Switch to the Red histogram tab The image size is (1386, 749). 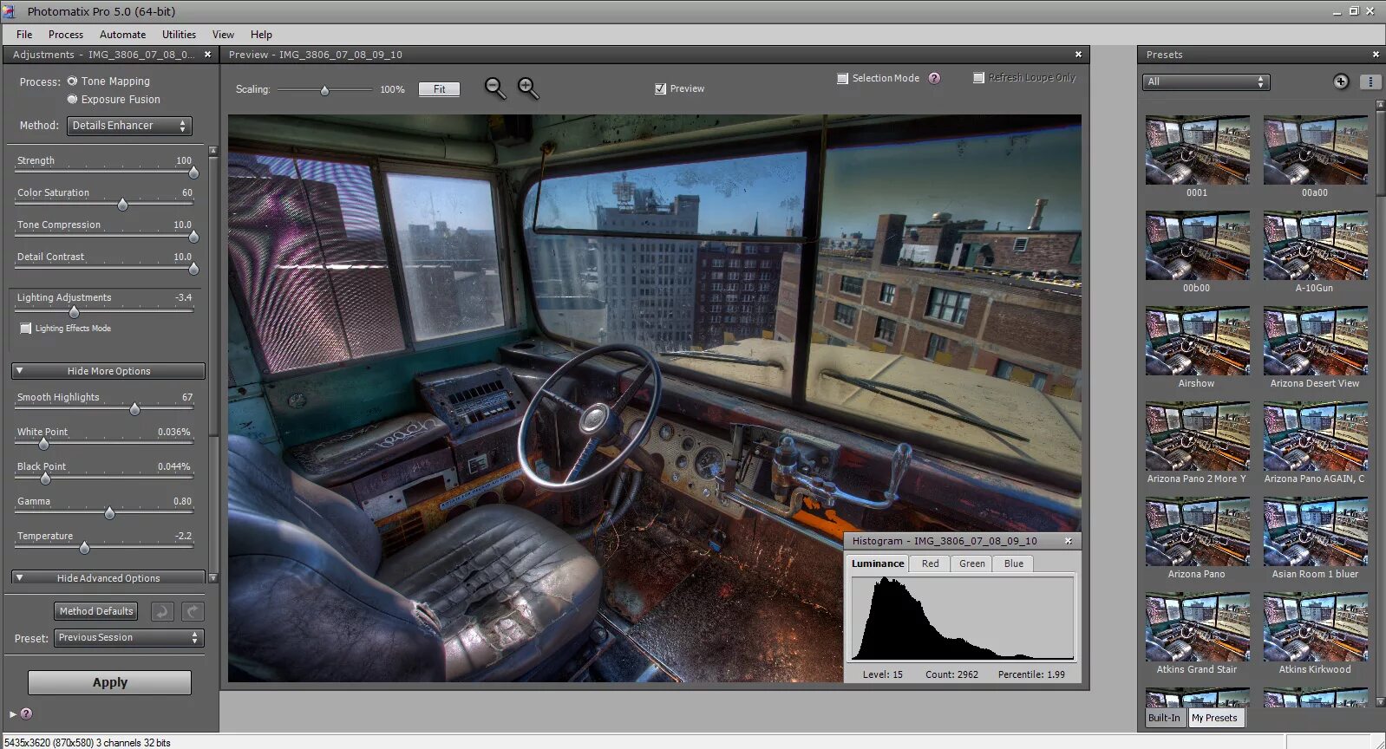coord(930,563)
